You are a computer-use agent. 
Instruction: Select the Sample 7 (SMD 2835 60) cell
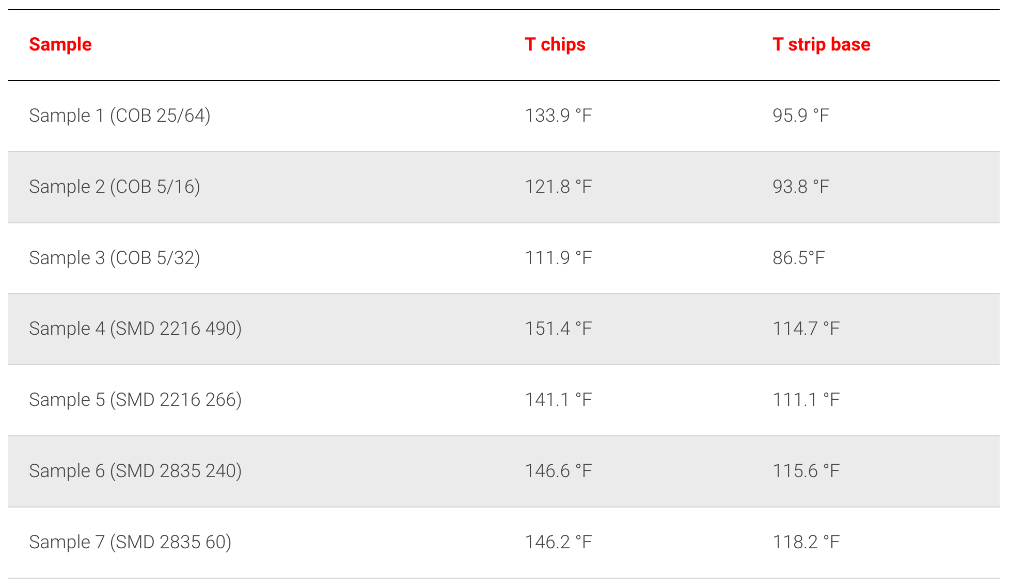coord(130,542)
